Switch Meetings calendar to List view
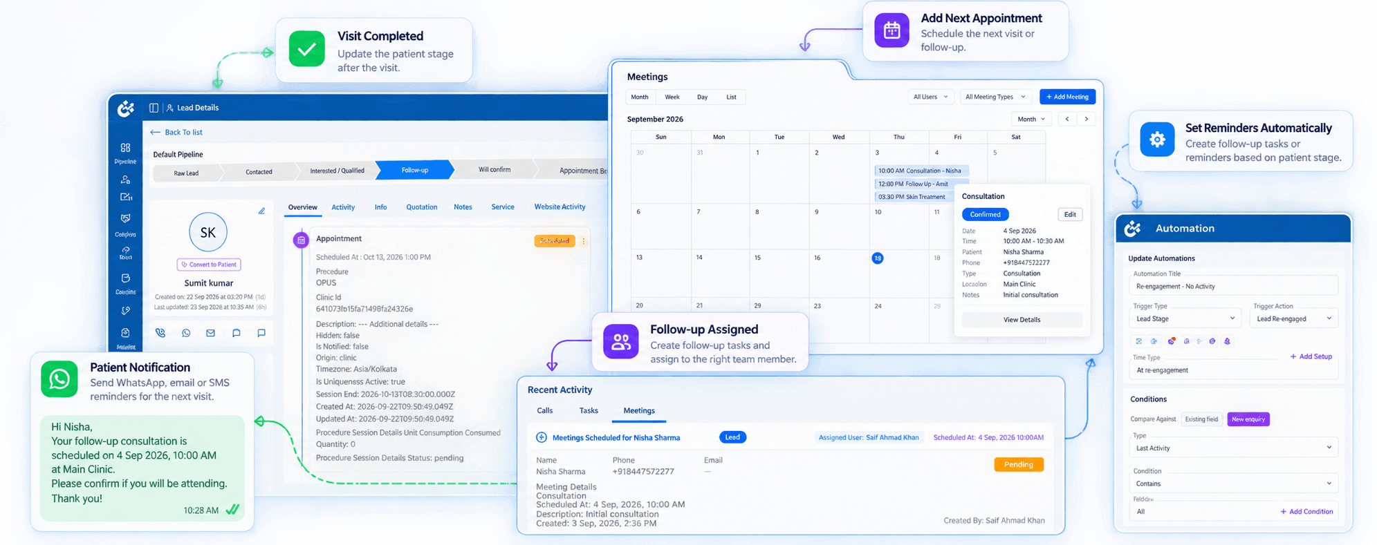 (731, 97)
